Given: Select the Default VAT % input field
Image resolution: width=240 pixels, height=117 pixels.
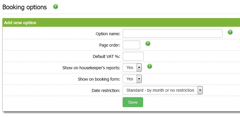Looking at the screenshot, I should click(x=133, y=56).
